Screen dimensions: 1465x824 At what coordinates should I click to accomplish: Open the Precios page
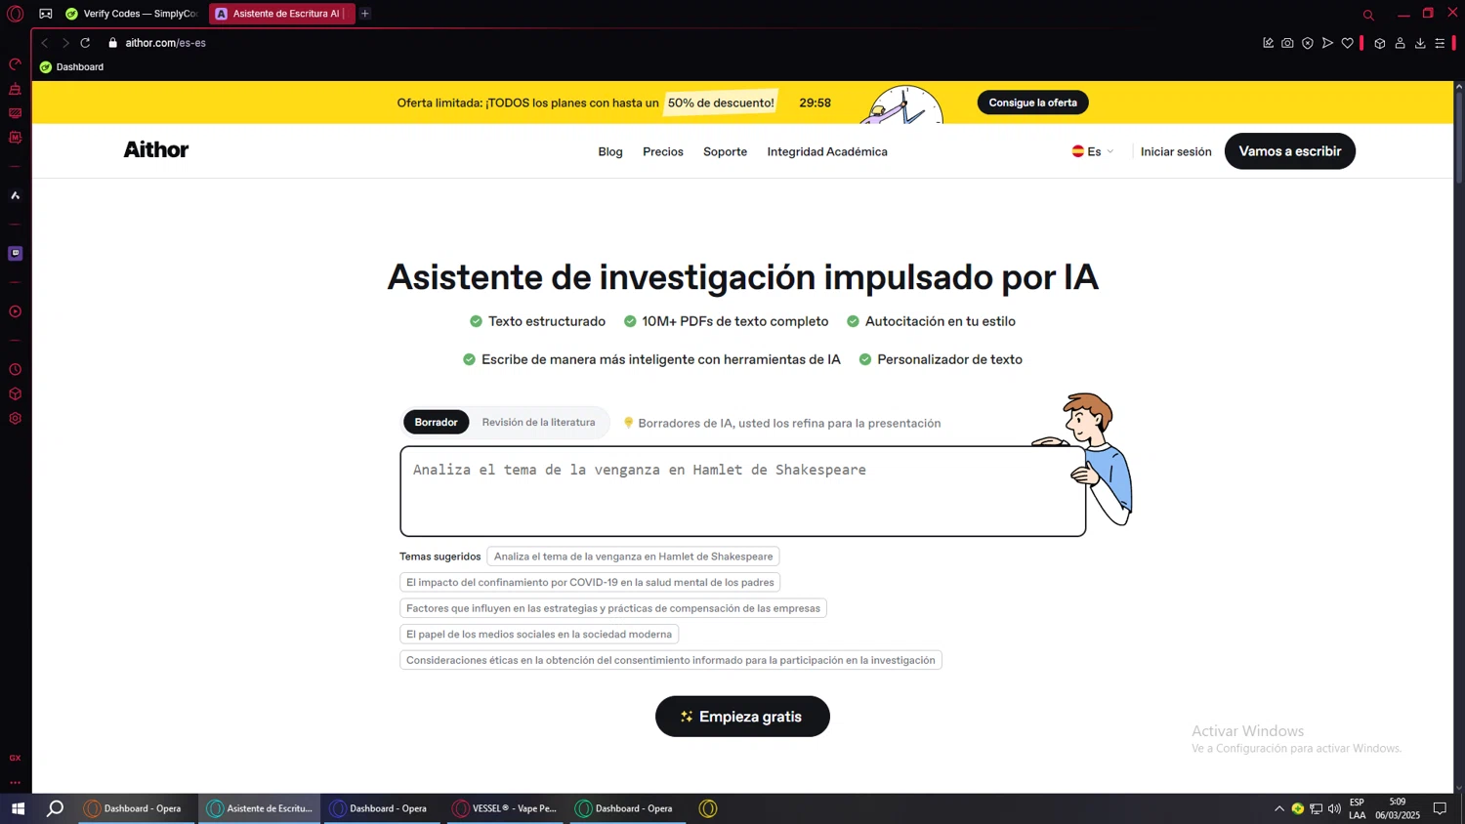click(663, 151)
